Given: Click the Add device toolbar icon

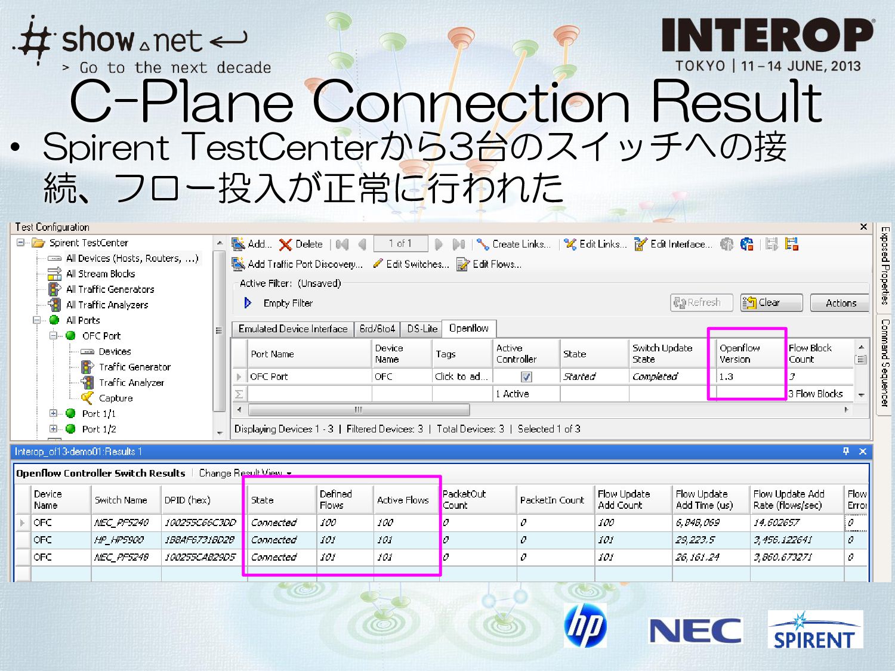Looking at the screenshot, I should pyautogui.click(x=239, y=244).
